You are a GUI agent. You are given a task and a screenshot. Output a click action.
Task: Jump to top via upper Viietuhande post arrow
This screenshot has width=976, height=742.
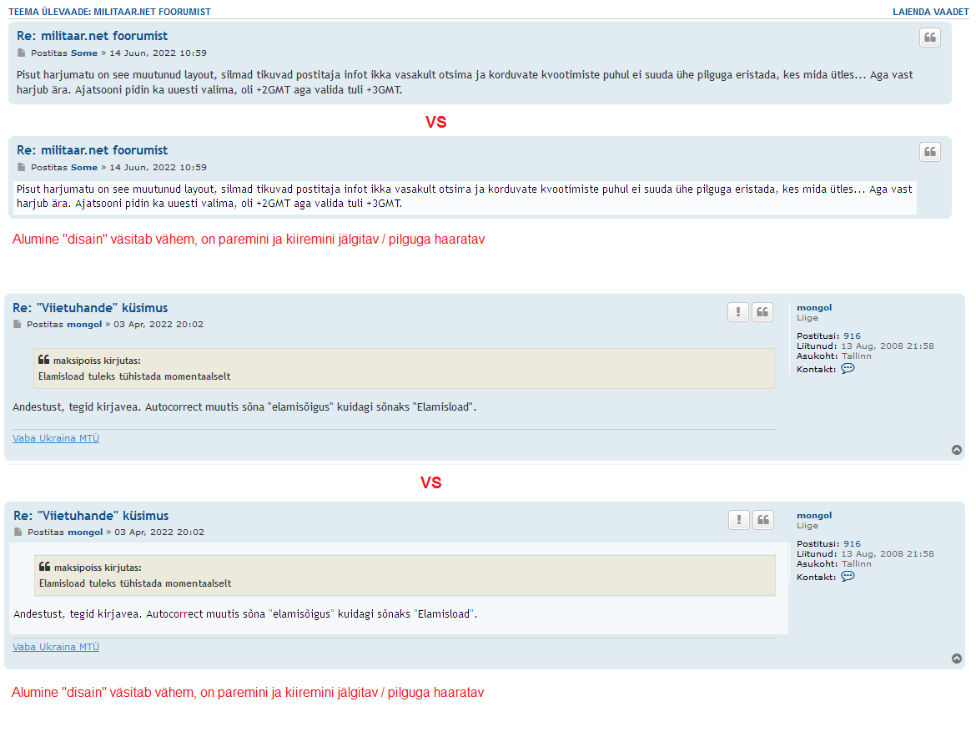(957, 450)
